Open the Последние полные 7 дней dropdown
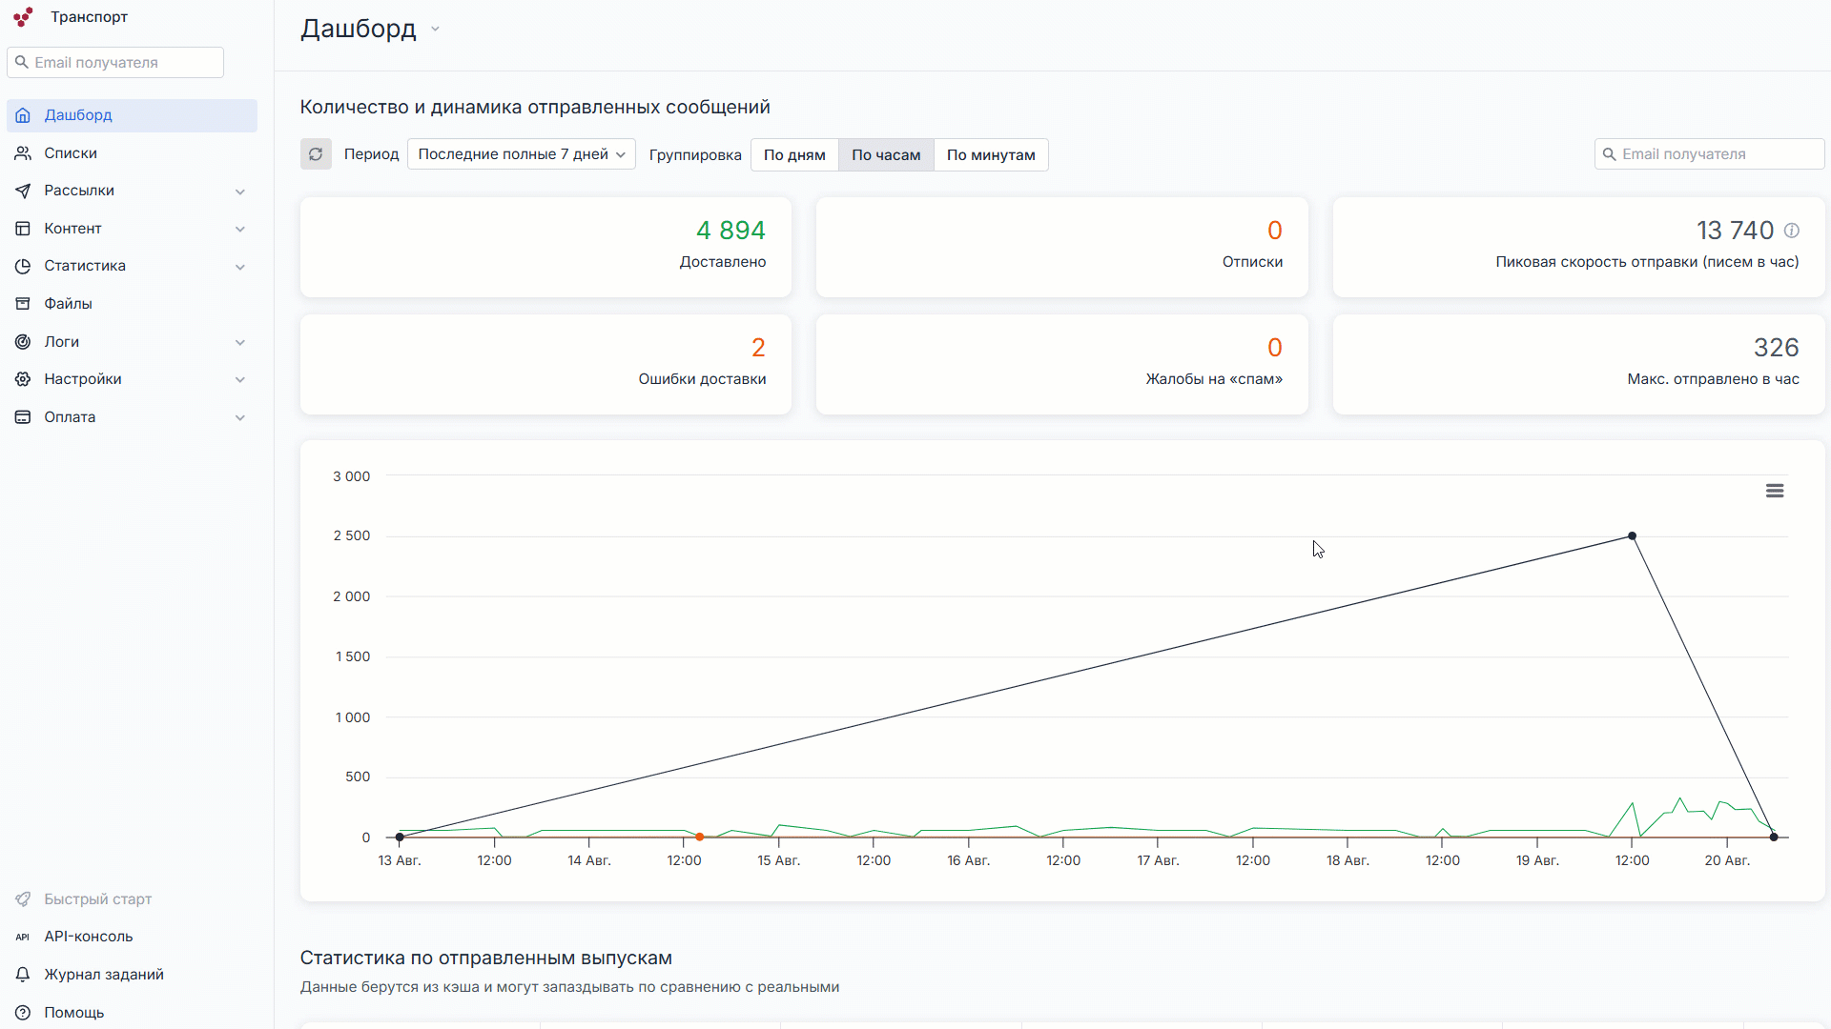Image resolution: width=1831 pixels, height=1029 pixels. [521, 153]
